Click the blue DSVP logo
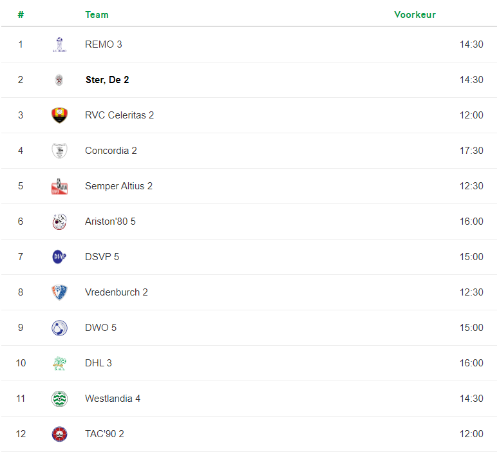499x452 pixels. 59,257
